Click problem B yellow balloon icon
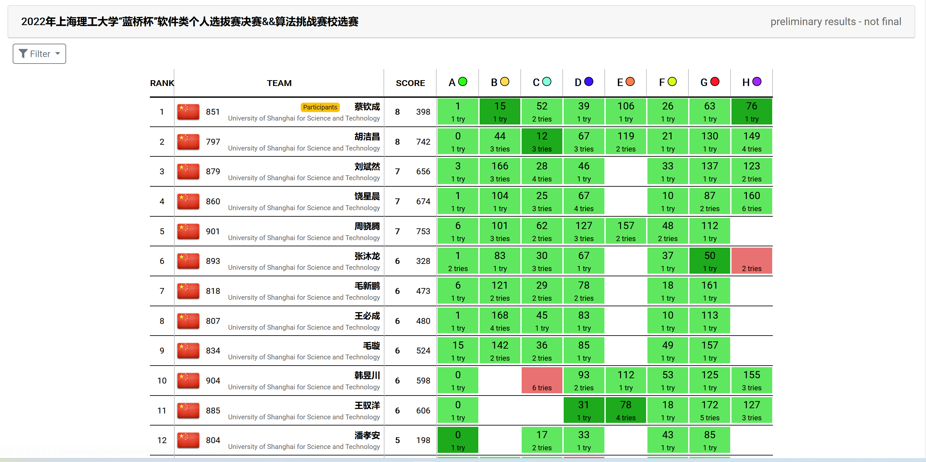This screenshot has width=926, height=462. pos(505,82)
